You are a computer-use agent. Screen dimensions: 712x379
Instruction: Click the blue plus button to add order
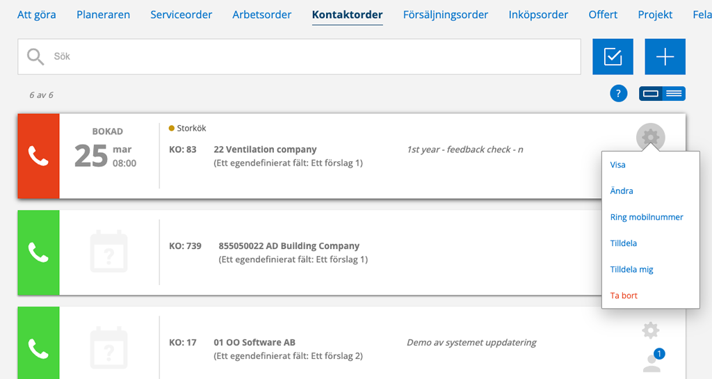tap(665, 57)
